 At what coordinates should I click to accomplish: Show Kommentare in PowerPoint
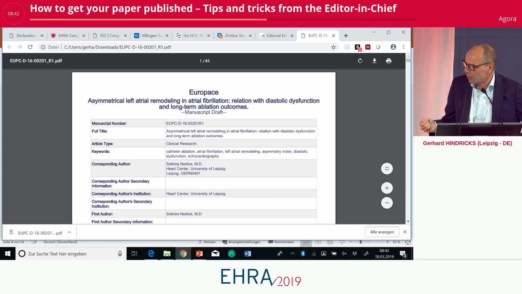[x=281, y=242]
